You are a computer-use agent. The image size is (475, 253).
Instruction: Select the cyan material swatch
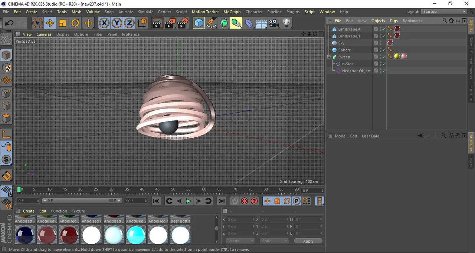tap(136, 235)
